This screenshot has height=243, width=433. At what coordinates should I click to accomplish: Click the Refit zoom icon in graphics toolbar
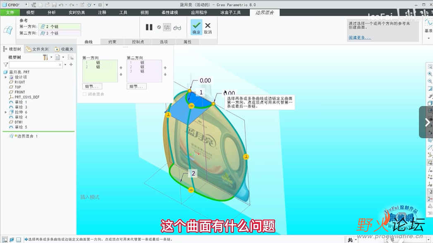tap(430, 67)
